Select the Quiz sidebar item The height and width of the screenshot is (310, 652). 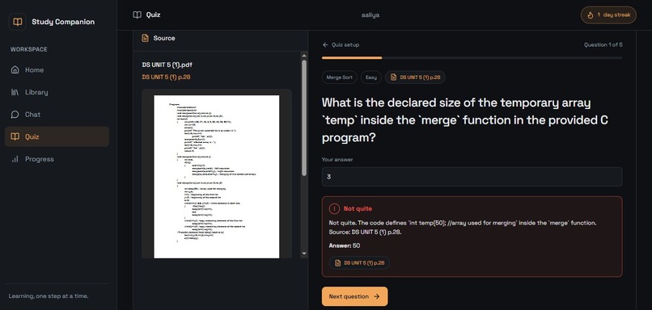(57, 136)
